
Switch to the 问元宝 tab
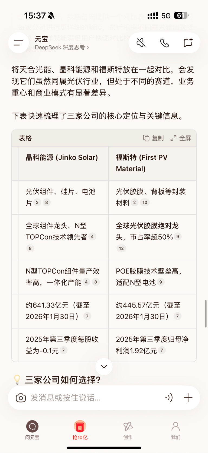(x=32, y=430)
